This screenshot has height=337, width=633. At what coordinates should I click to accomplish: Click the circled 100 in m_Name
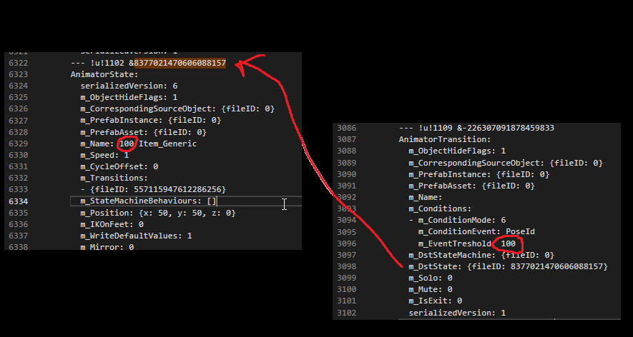click(x=127, y=144)
